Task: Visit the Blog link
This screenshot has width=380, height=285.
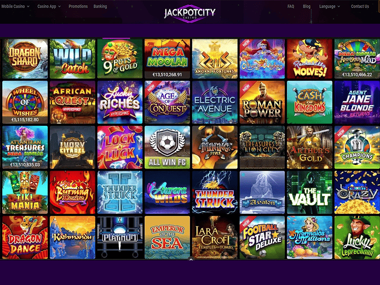Action: (306, 6)
